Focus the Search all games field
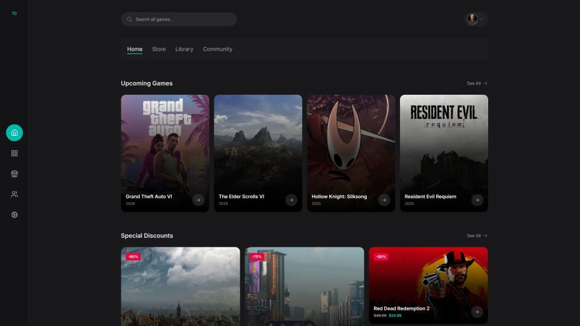 179,19
